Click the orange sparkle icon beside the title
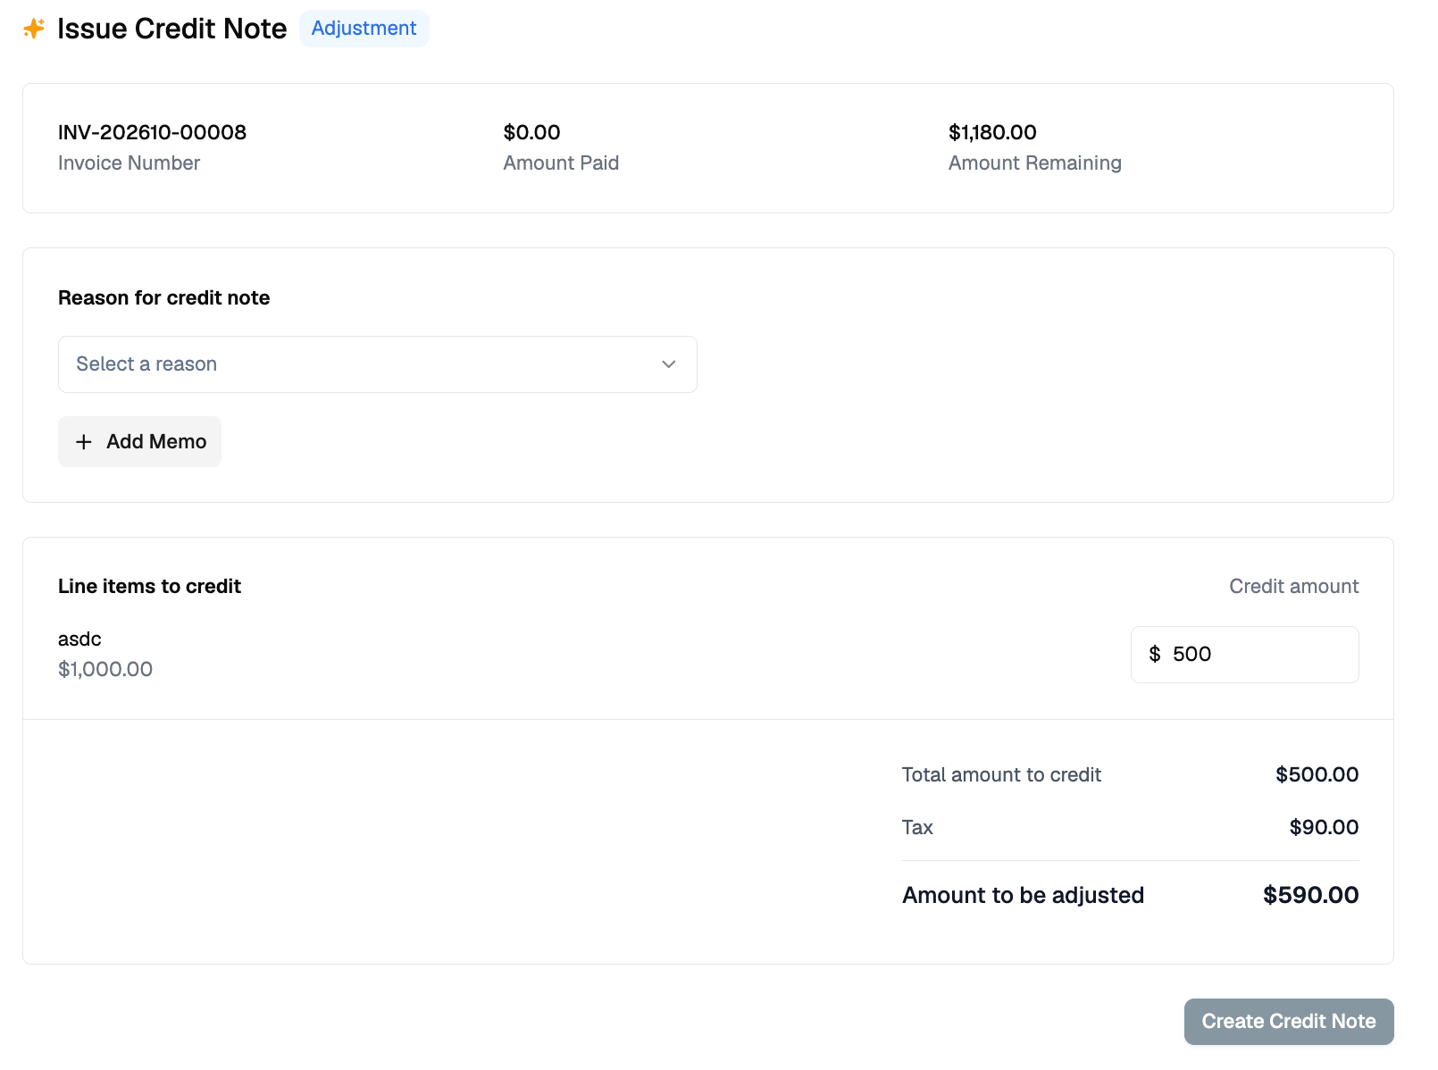The height and width of the screenshot is (1070, 1438). pyautogui.click(x=34, y=29)
